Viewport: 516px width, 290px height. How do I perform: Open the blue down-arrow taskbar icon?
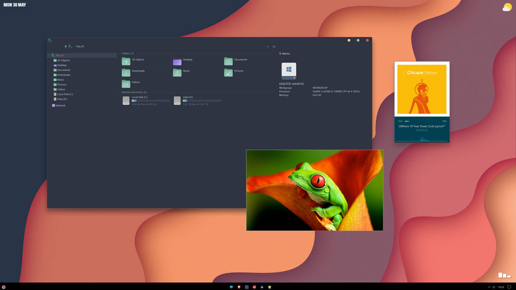coord(262,287)
